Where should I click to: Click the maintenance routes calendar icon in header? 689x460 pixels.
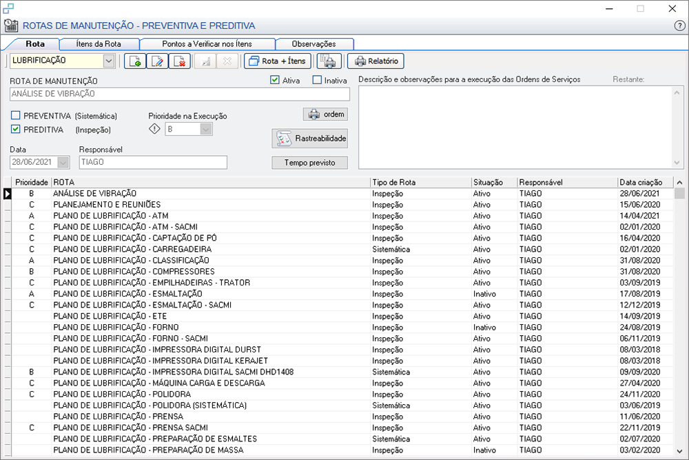tap(11, 26)
